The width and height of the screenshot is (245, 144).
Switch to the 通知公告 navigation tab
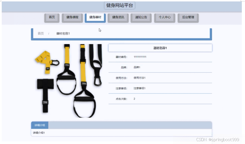[141, 18]
